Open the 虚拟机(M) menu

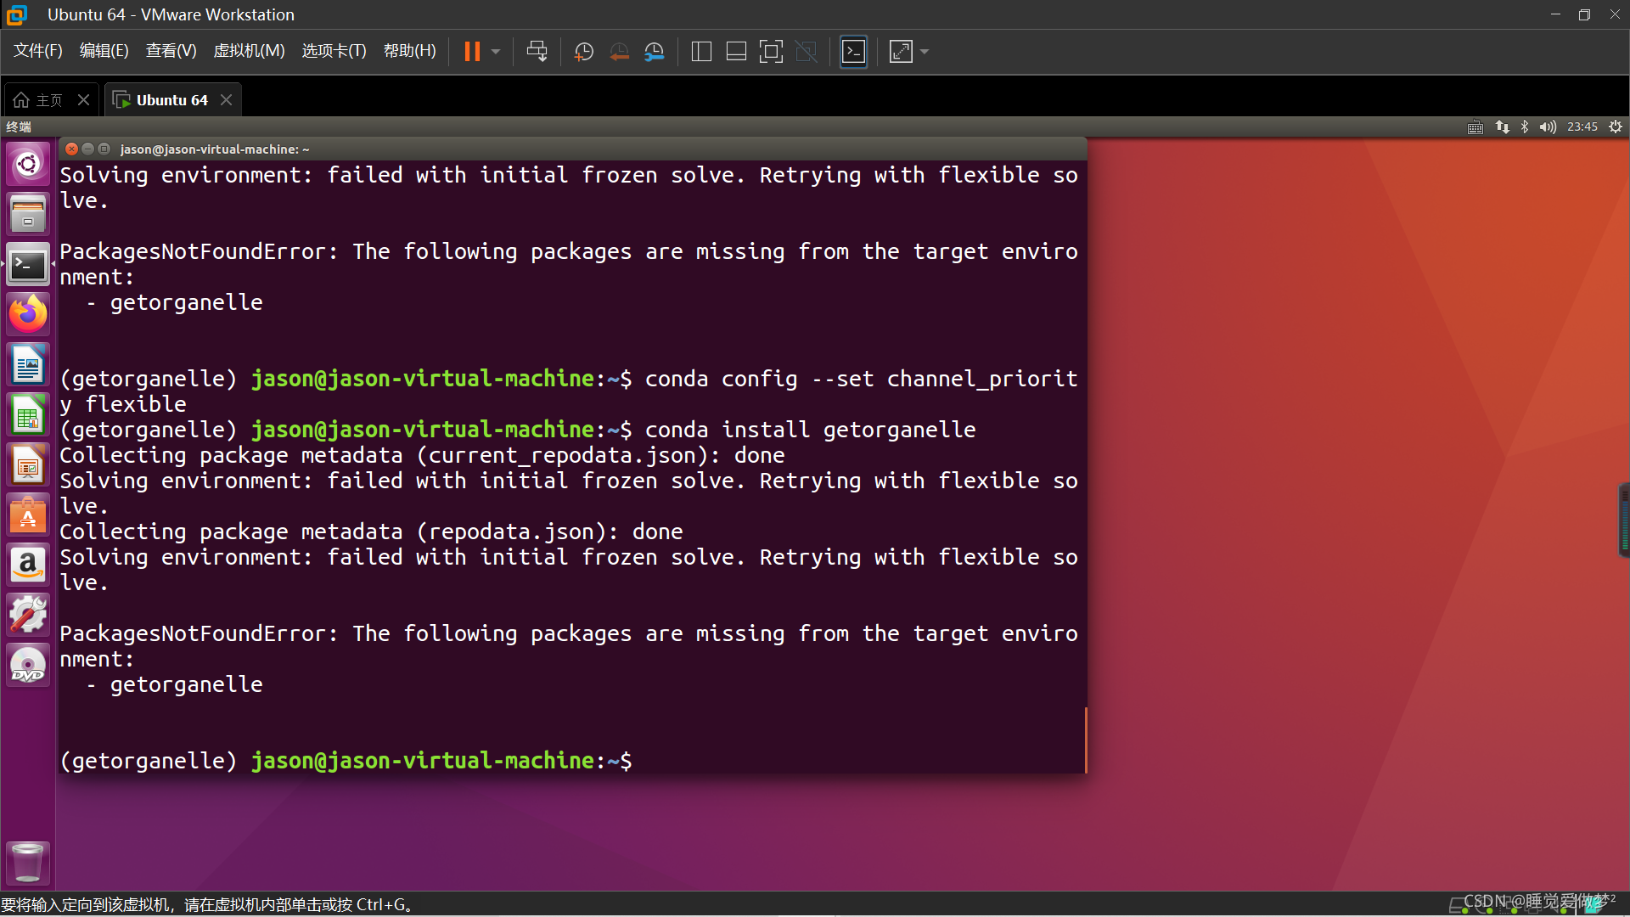[249, 51]
